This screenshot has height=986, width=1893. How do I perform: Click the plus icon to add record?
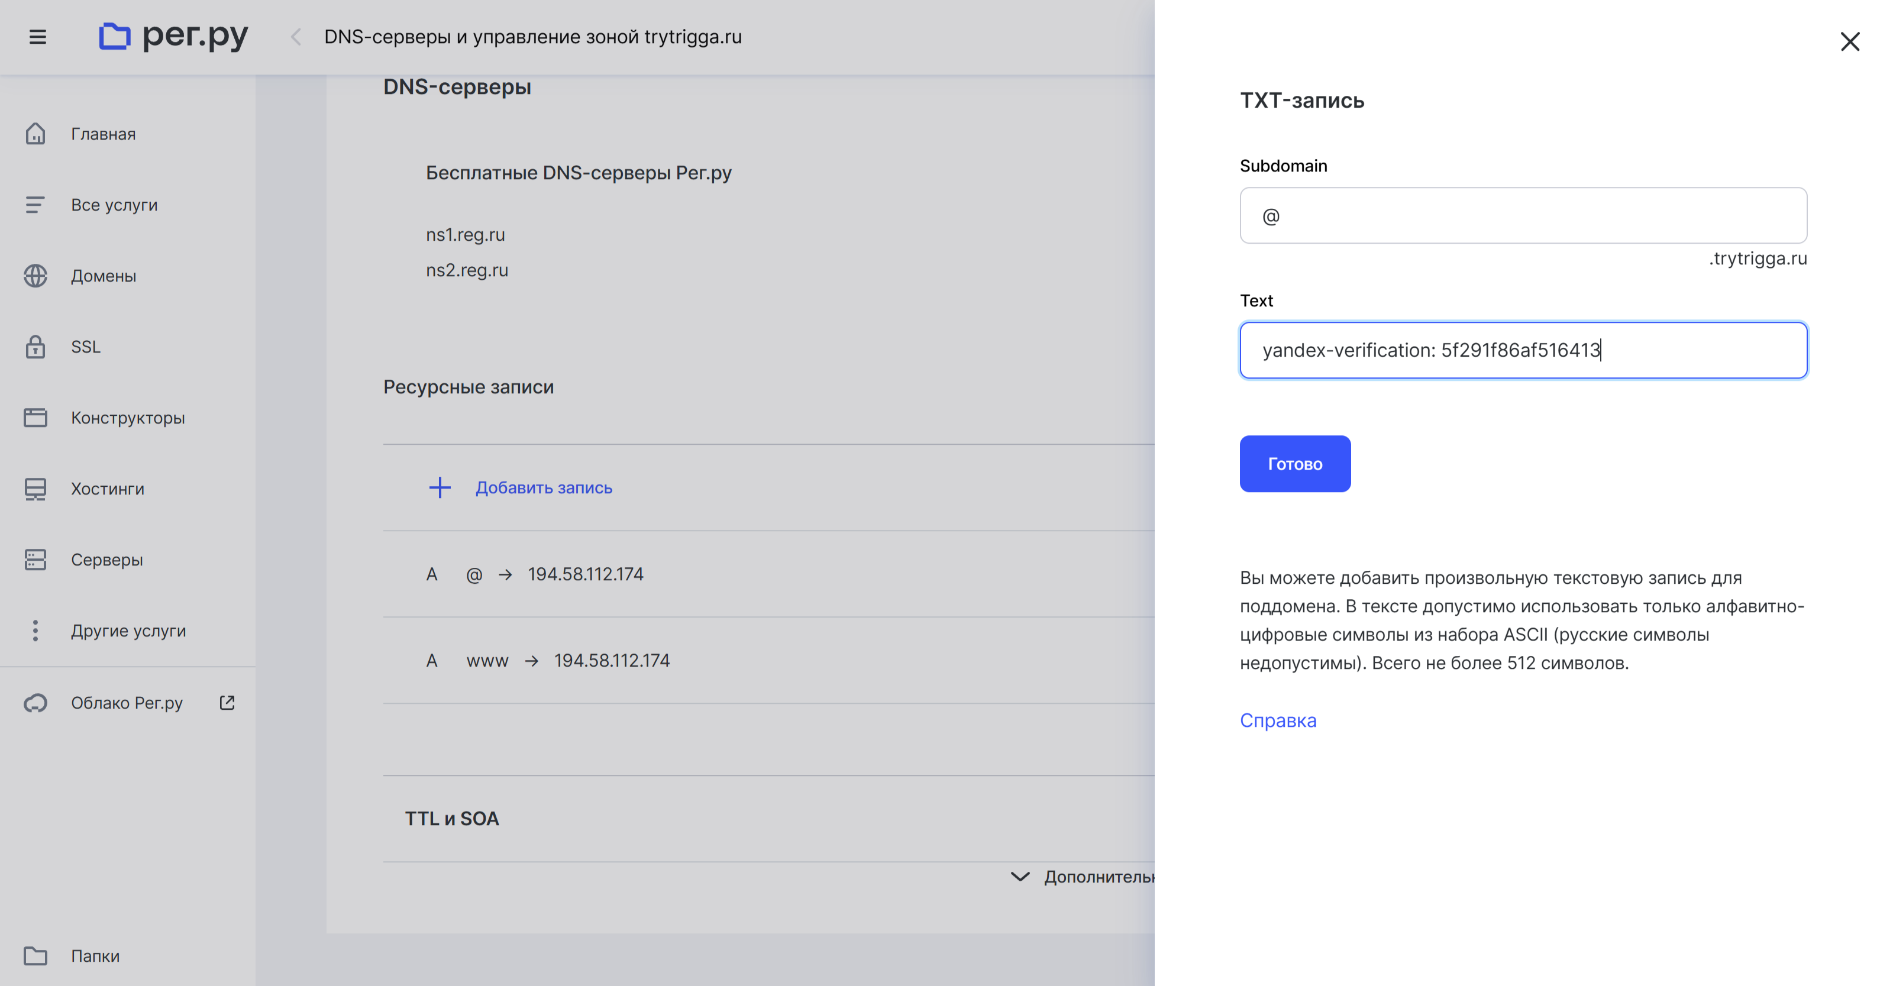click(x=440, y=487)
